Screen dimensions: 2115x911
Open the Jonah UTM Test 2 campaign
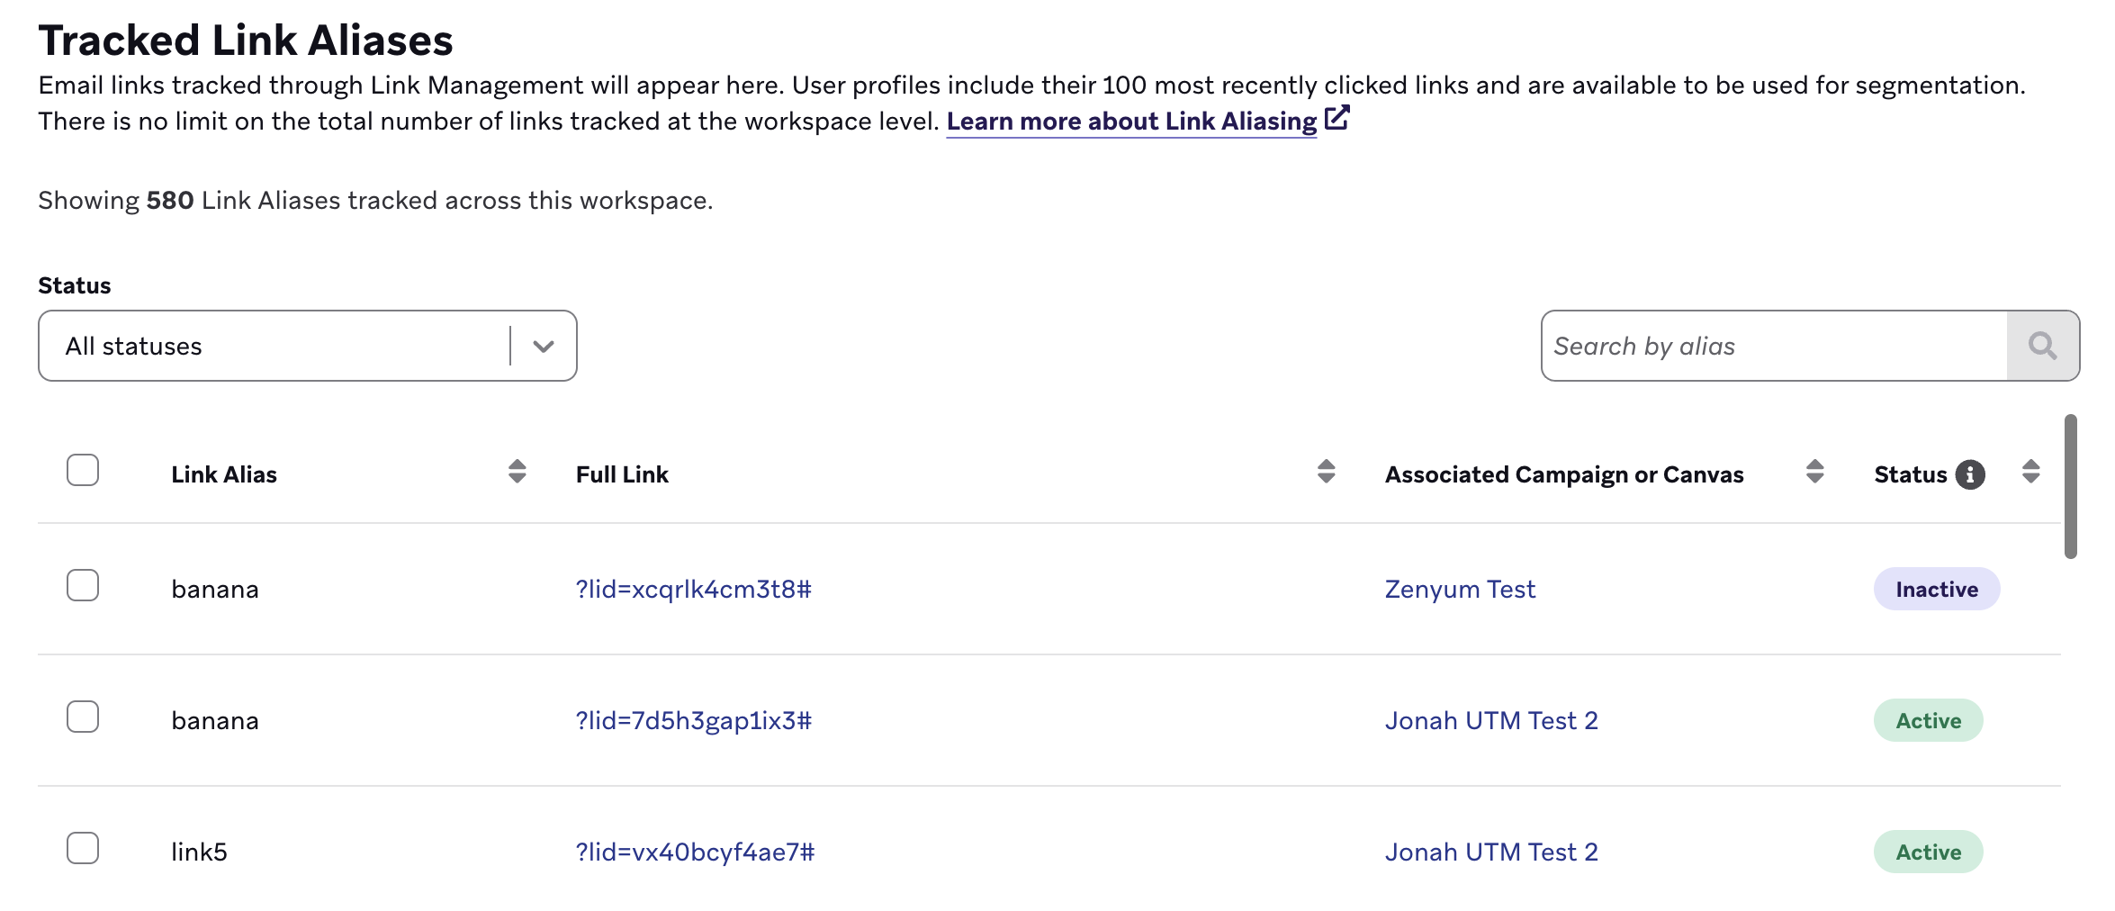(x=1491, y=720)
